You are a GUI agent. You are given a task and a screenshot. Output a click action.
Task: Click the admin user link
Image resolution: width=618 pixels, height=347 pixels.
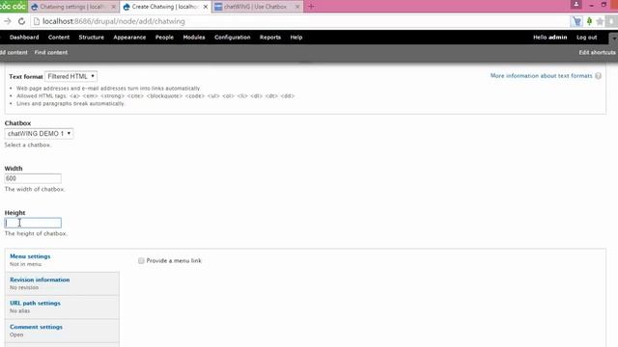[x=558, y=38]
